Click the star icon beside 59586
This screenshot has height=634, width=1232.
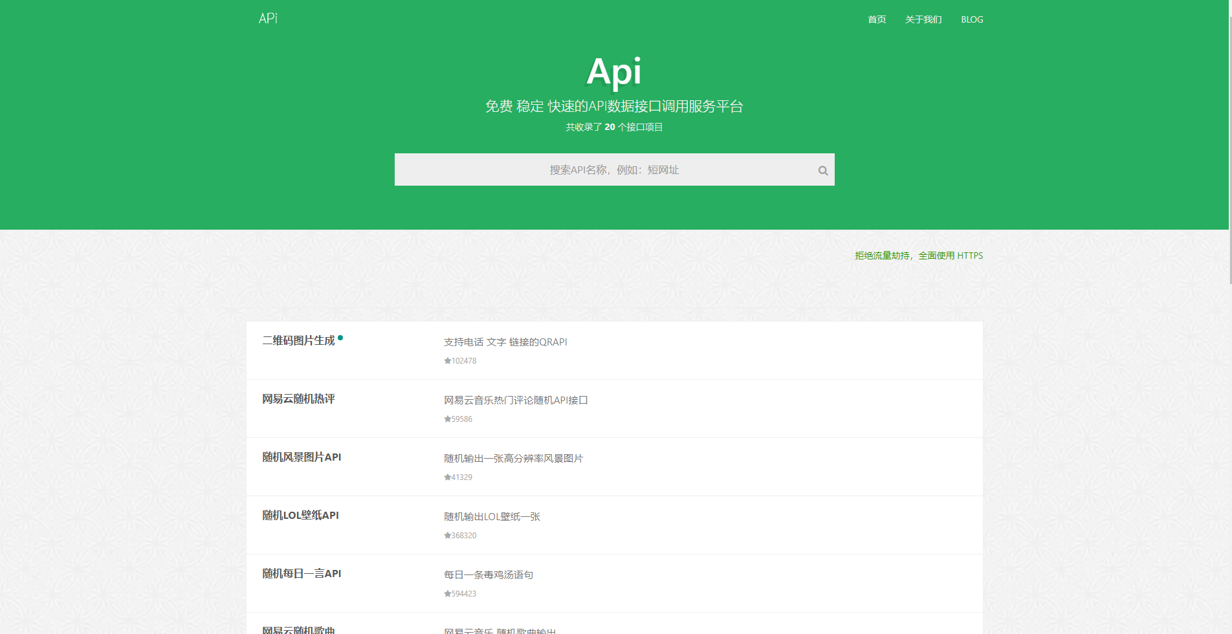(446, 419)
